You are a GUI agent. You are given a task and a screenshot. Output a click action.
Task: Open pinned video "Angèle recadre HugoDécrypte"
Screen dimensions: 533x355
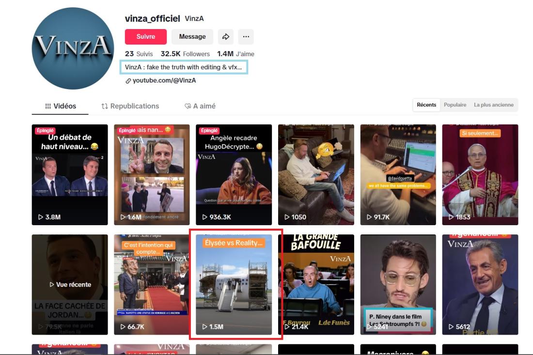tap(234, 175)
